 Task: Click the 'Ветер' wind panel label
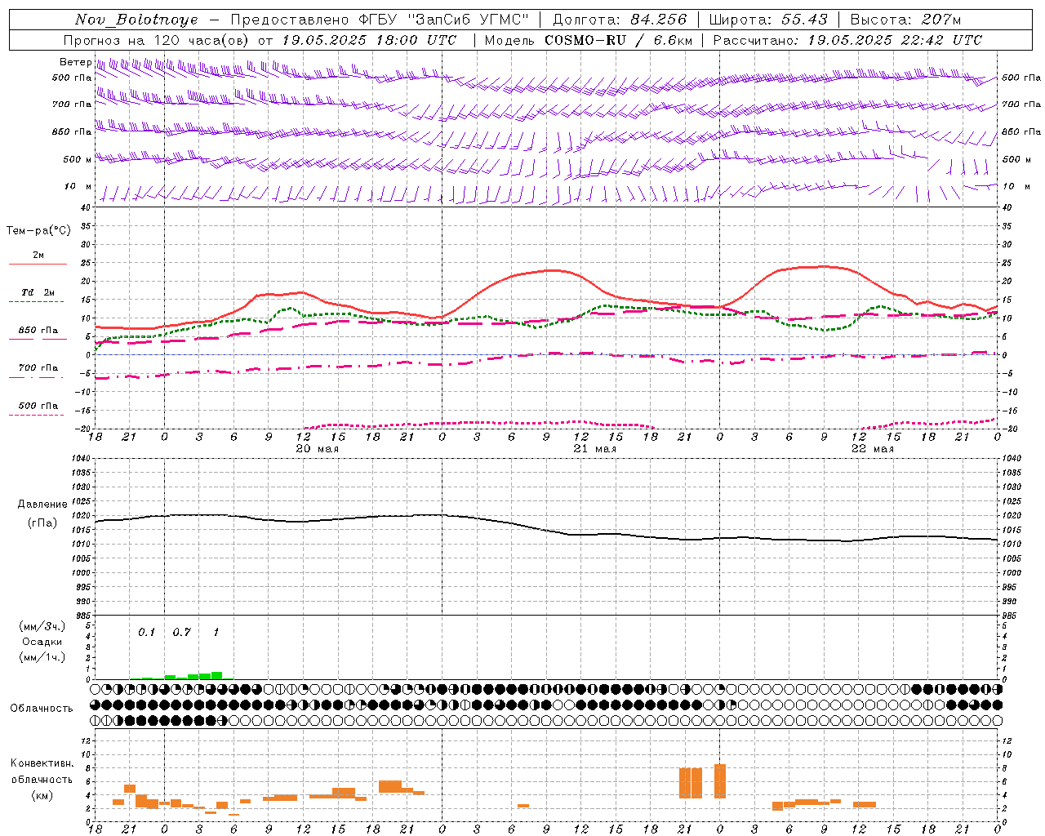[75, 62]
